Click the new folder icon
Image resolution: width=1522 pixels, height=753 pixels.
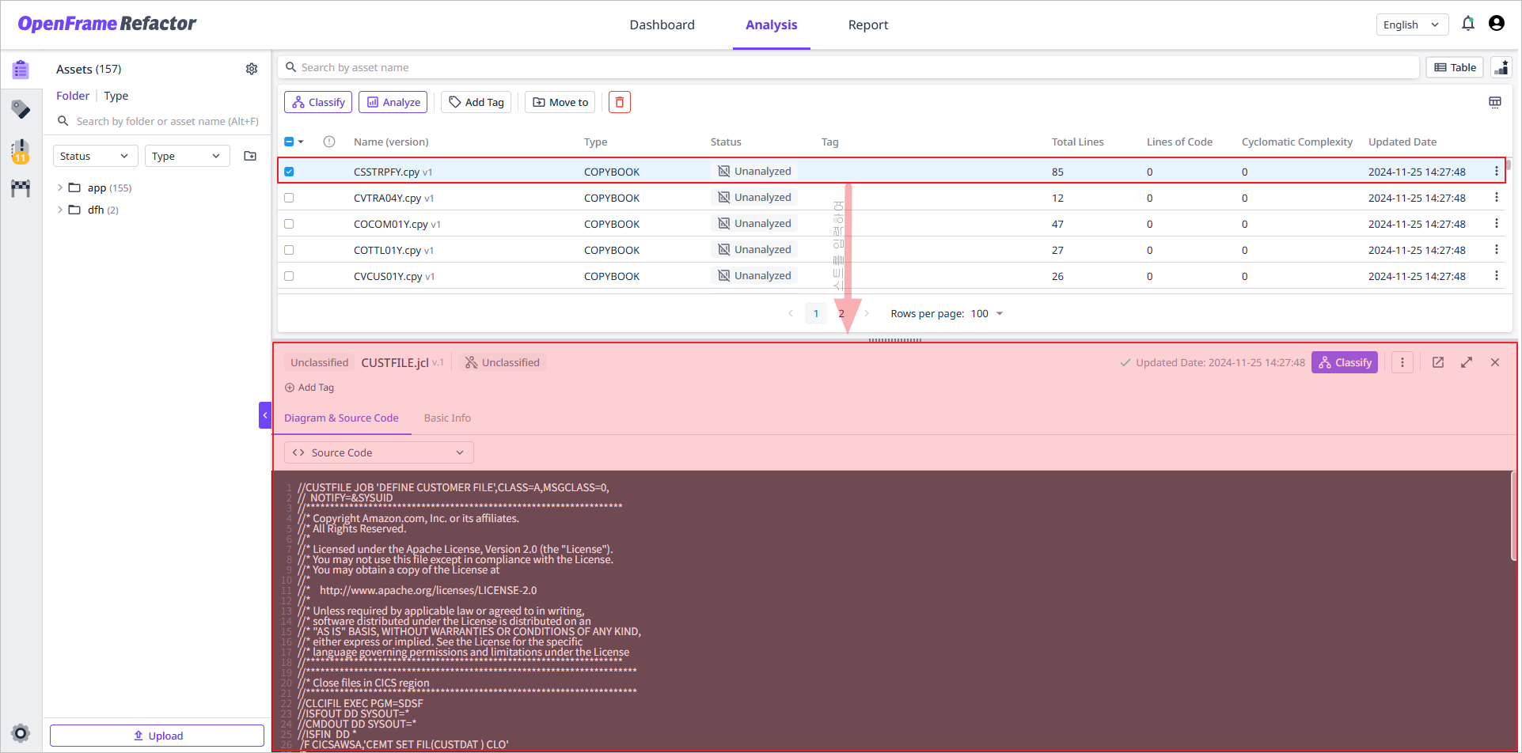pos(250,156)
